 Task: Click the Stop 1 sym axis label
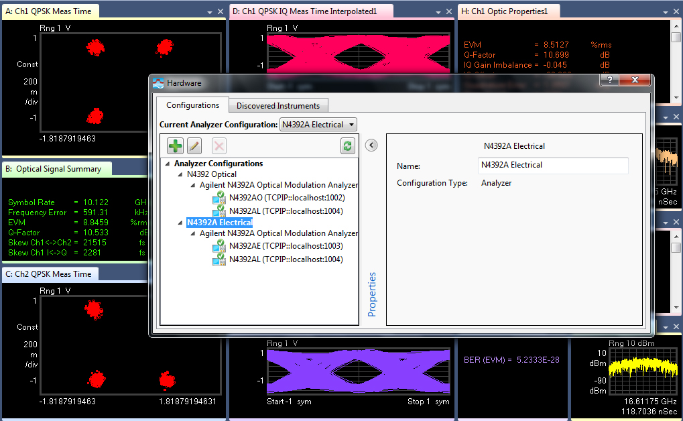point(428,402)
